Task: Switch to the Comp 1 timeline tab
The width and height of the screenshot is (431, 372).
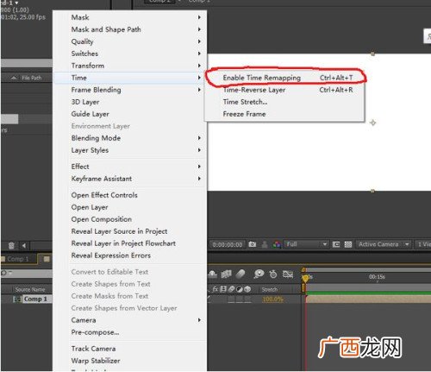Action: (x=18, y=259)
